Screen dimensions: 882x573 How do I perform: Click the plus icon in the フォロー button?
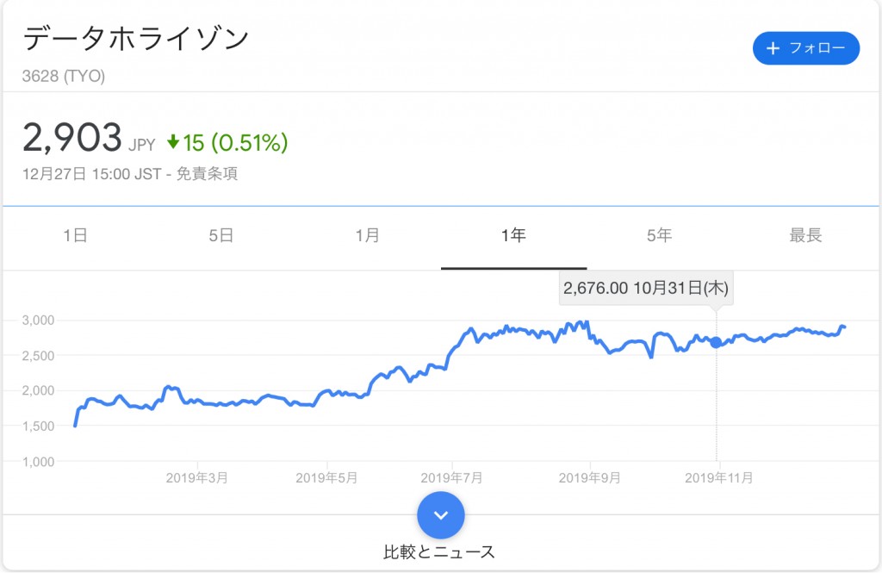[773, 48]
